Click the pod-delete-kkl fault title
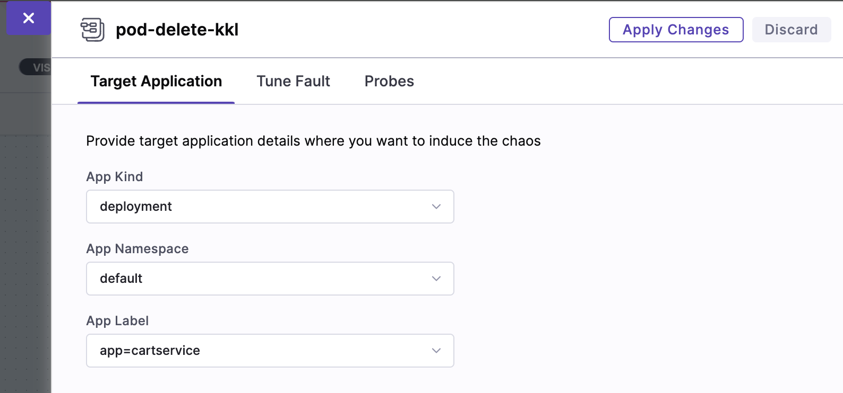The height and width of the screenshot is (393, 843). click(x=177, y=30)
